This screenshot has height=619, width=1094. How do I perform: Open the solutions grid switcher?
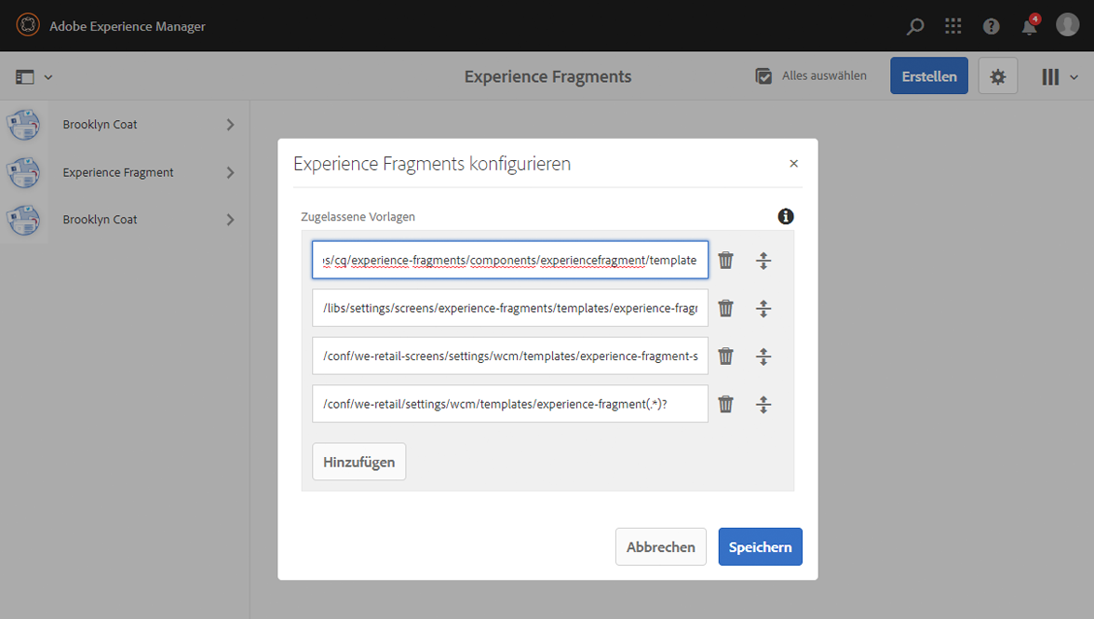tap(953, 26)
